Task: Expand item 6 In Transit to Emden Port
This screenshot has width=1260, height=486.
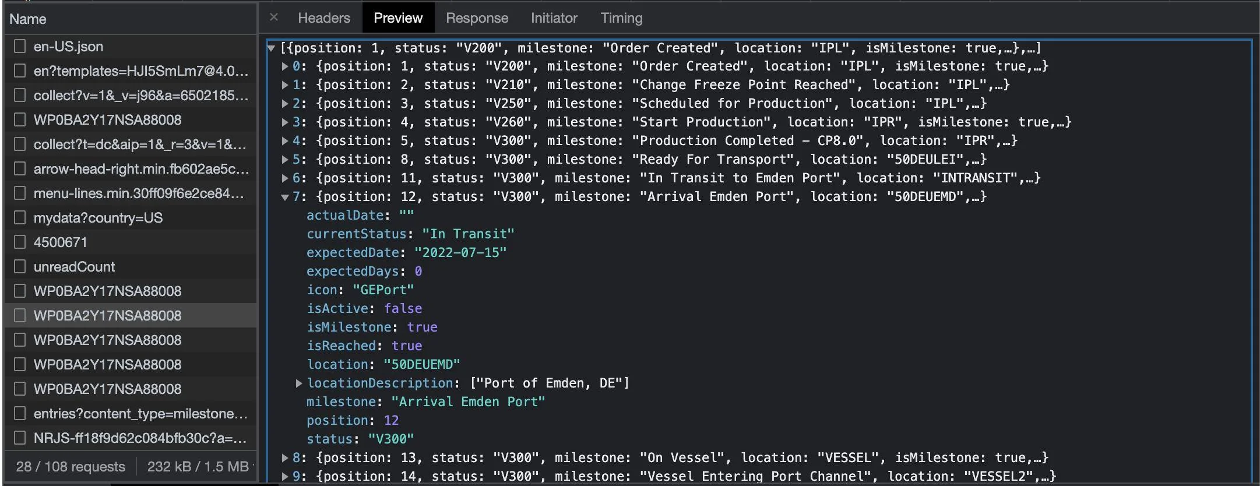Action: [x=285, y=178]
